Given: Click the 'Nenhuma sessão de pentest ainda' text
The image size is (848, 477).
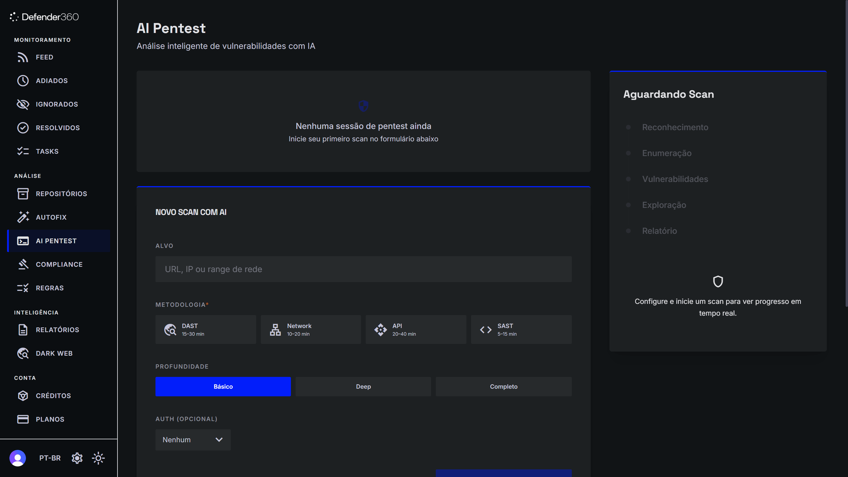Looking at the screenshot, I should [363, 126].
